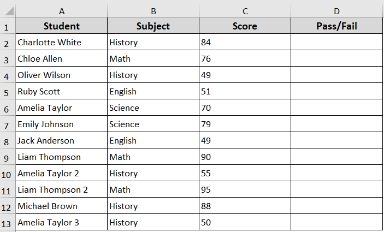Image resolution: width=384 pixels, height=232 pixels.
Task: Select the score cell showing 84
Action: (x=245, y=43)
